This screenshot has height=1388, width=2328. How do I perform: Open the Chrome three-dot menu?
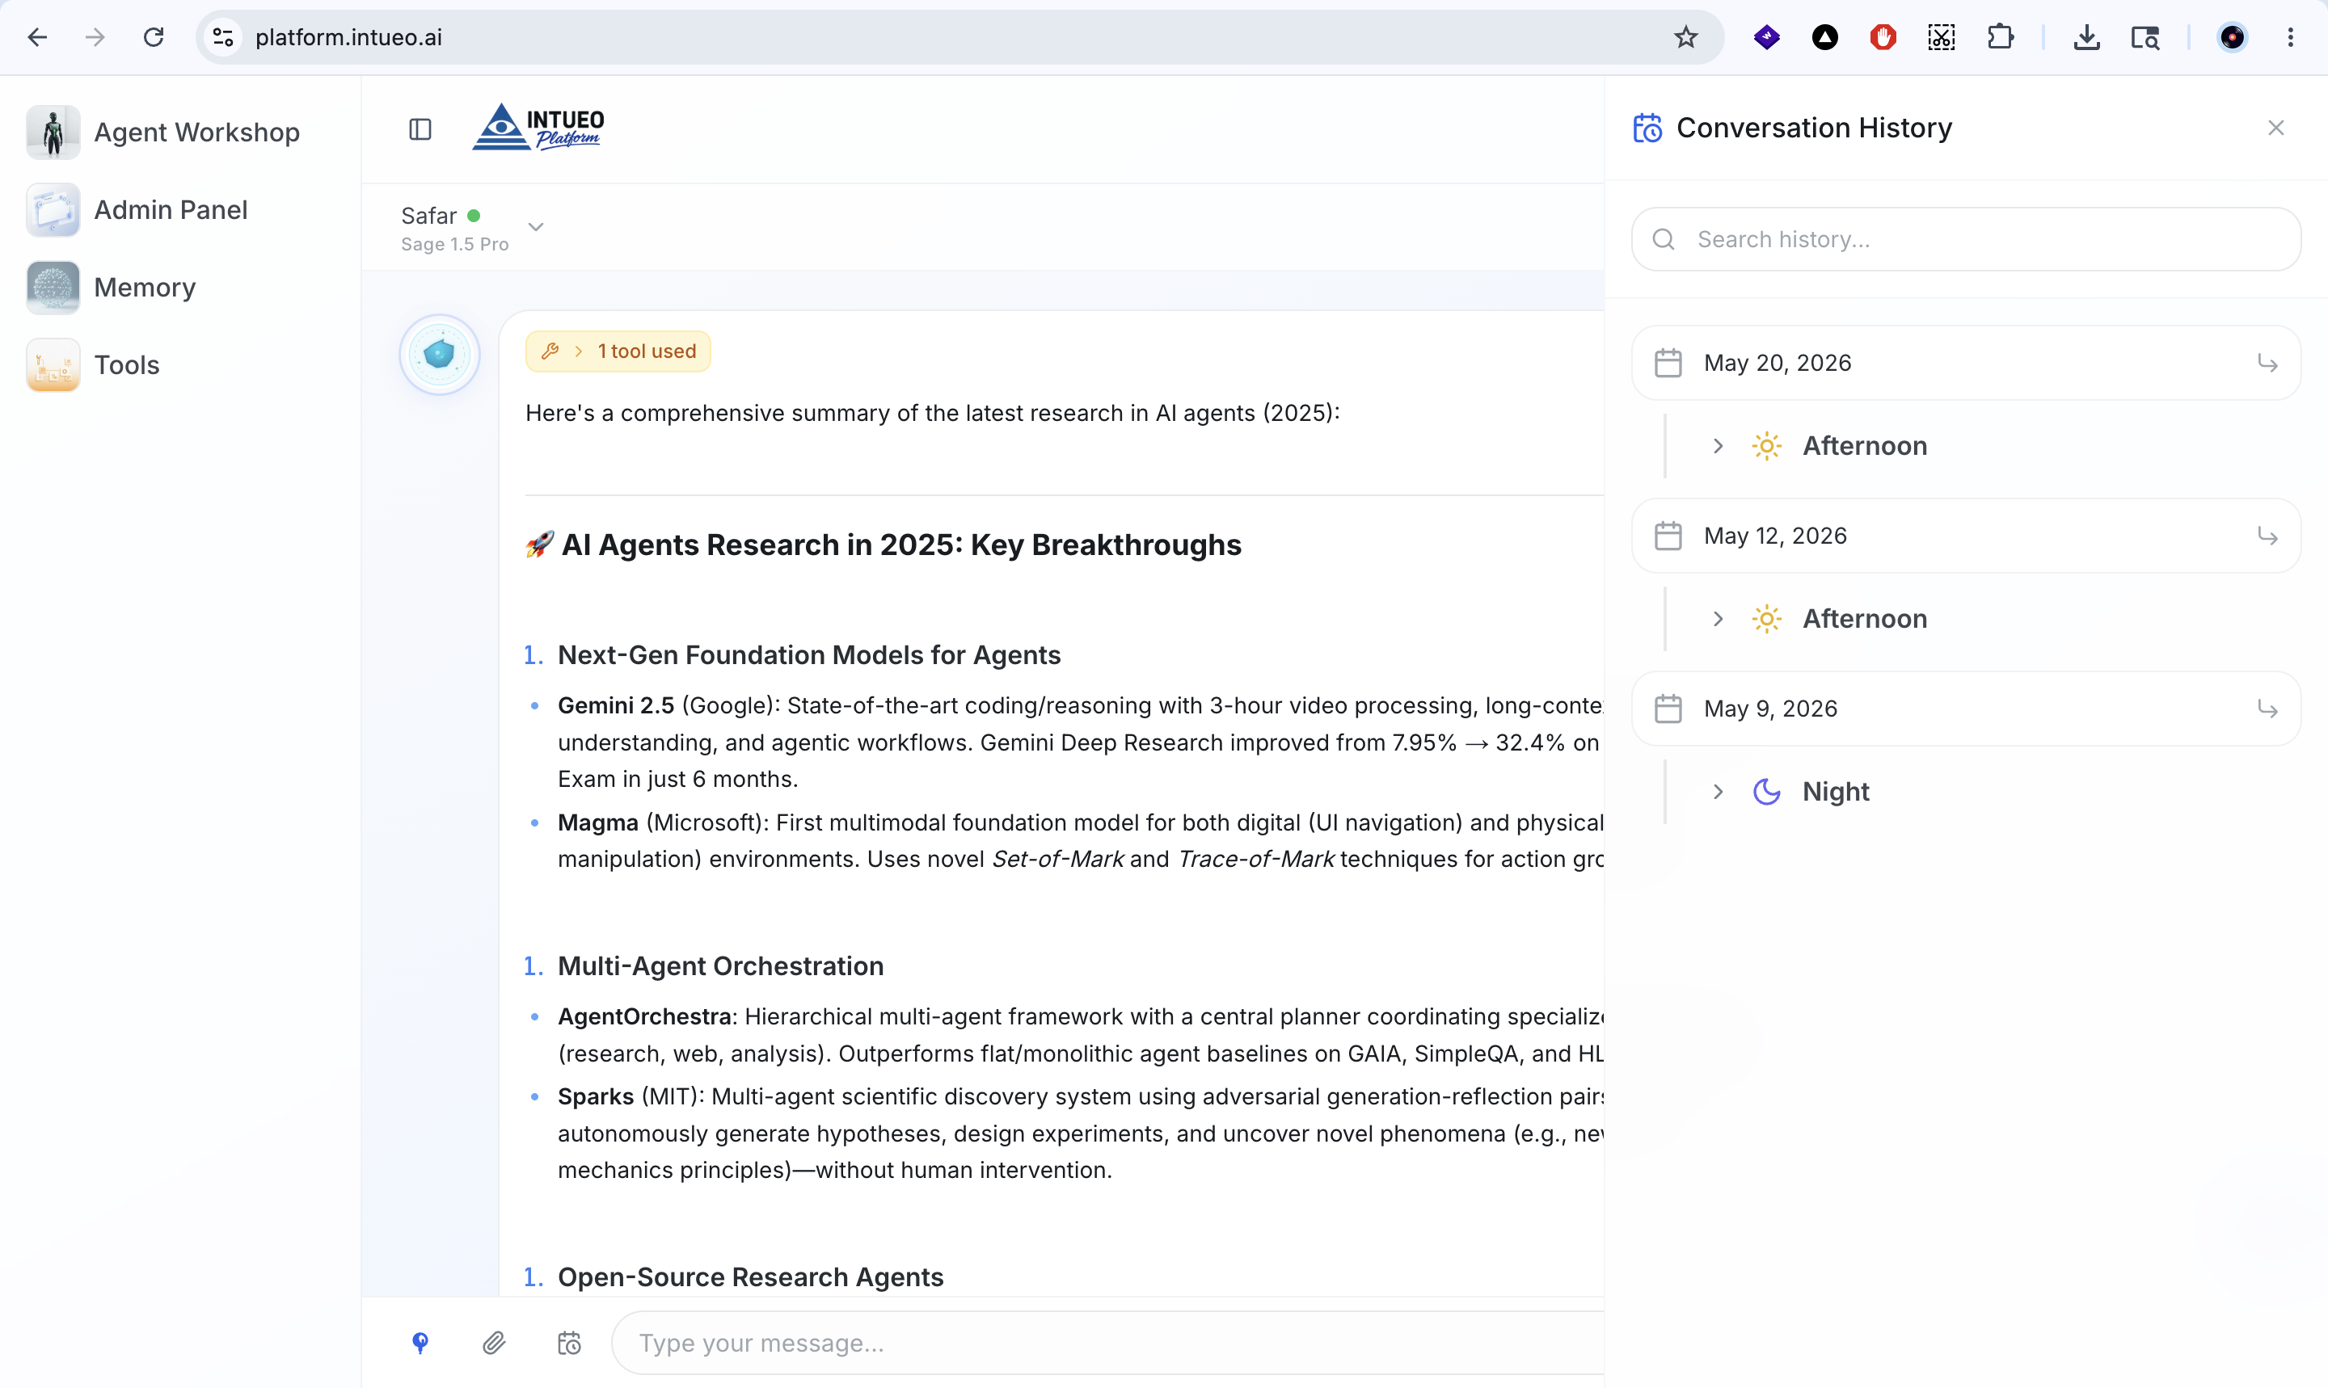click(x=2291, y=37)
